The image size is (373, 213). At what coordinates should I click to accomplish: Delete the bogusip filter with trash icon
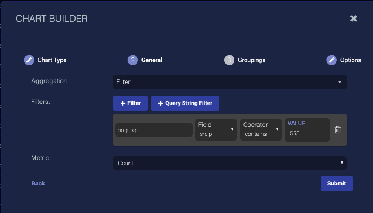(x=338, y=130)
